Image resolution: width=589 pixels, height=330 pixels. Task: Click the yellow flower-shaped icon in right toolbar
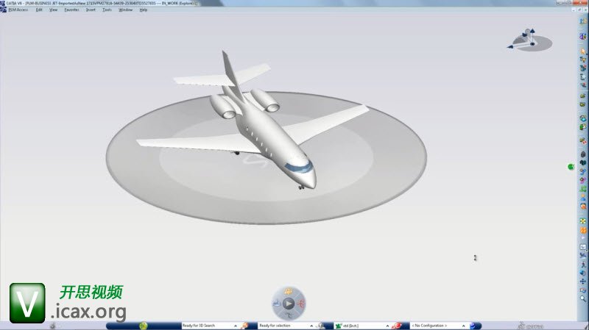point(583,221)
